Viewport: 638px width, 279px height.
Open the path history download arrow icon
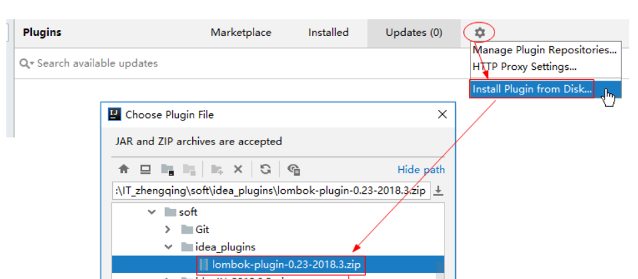[438, 190]
